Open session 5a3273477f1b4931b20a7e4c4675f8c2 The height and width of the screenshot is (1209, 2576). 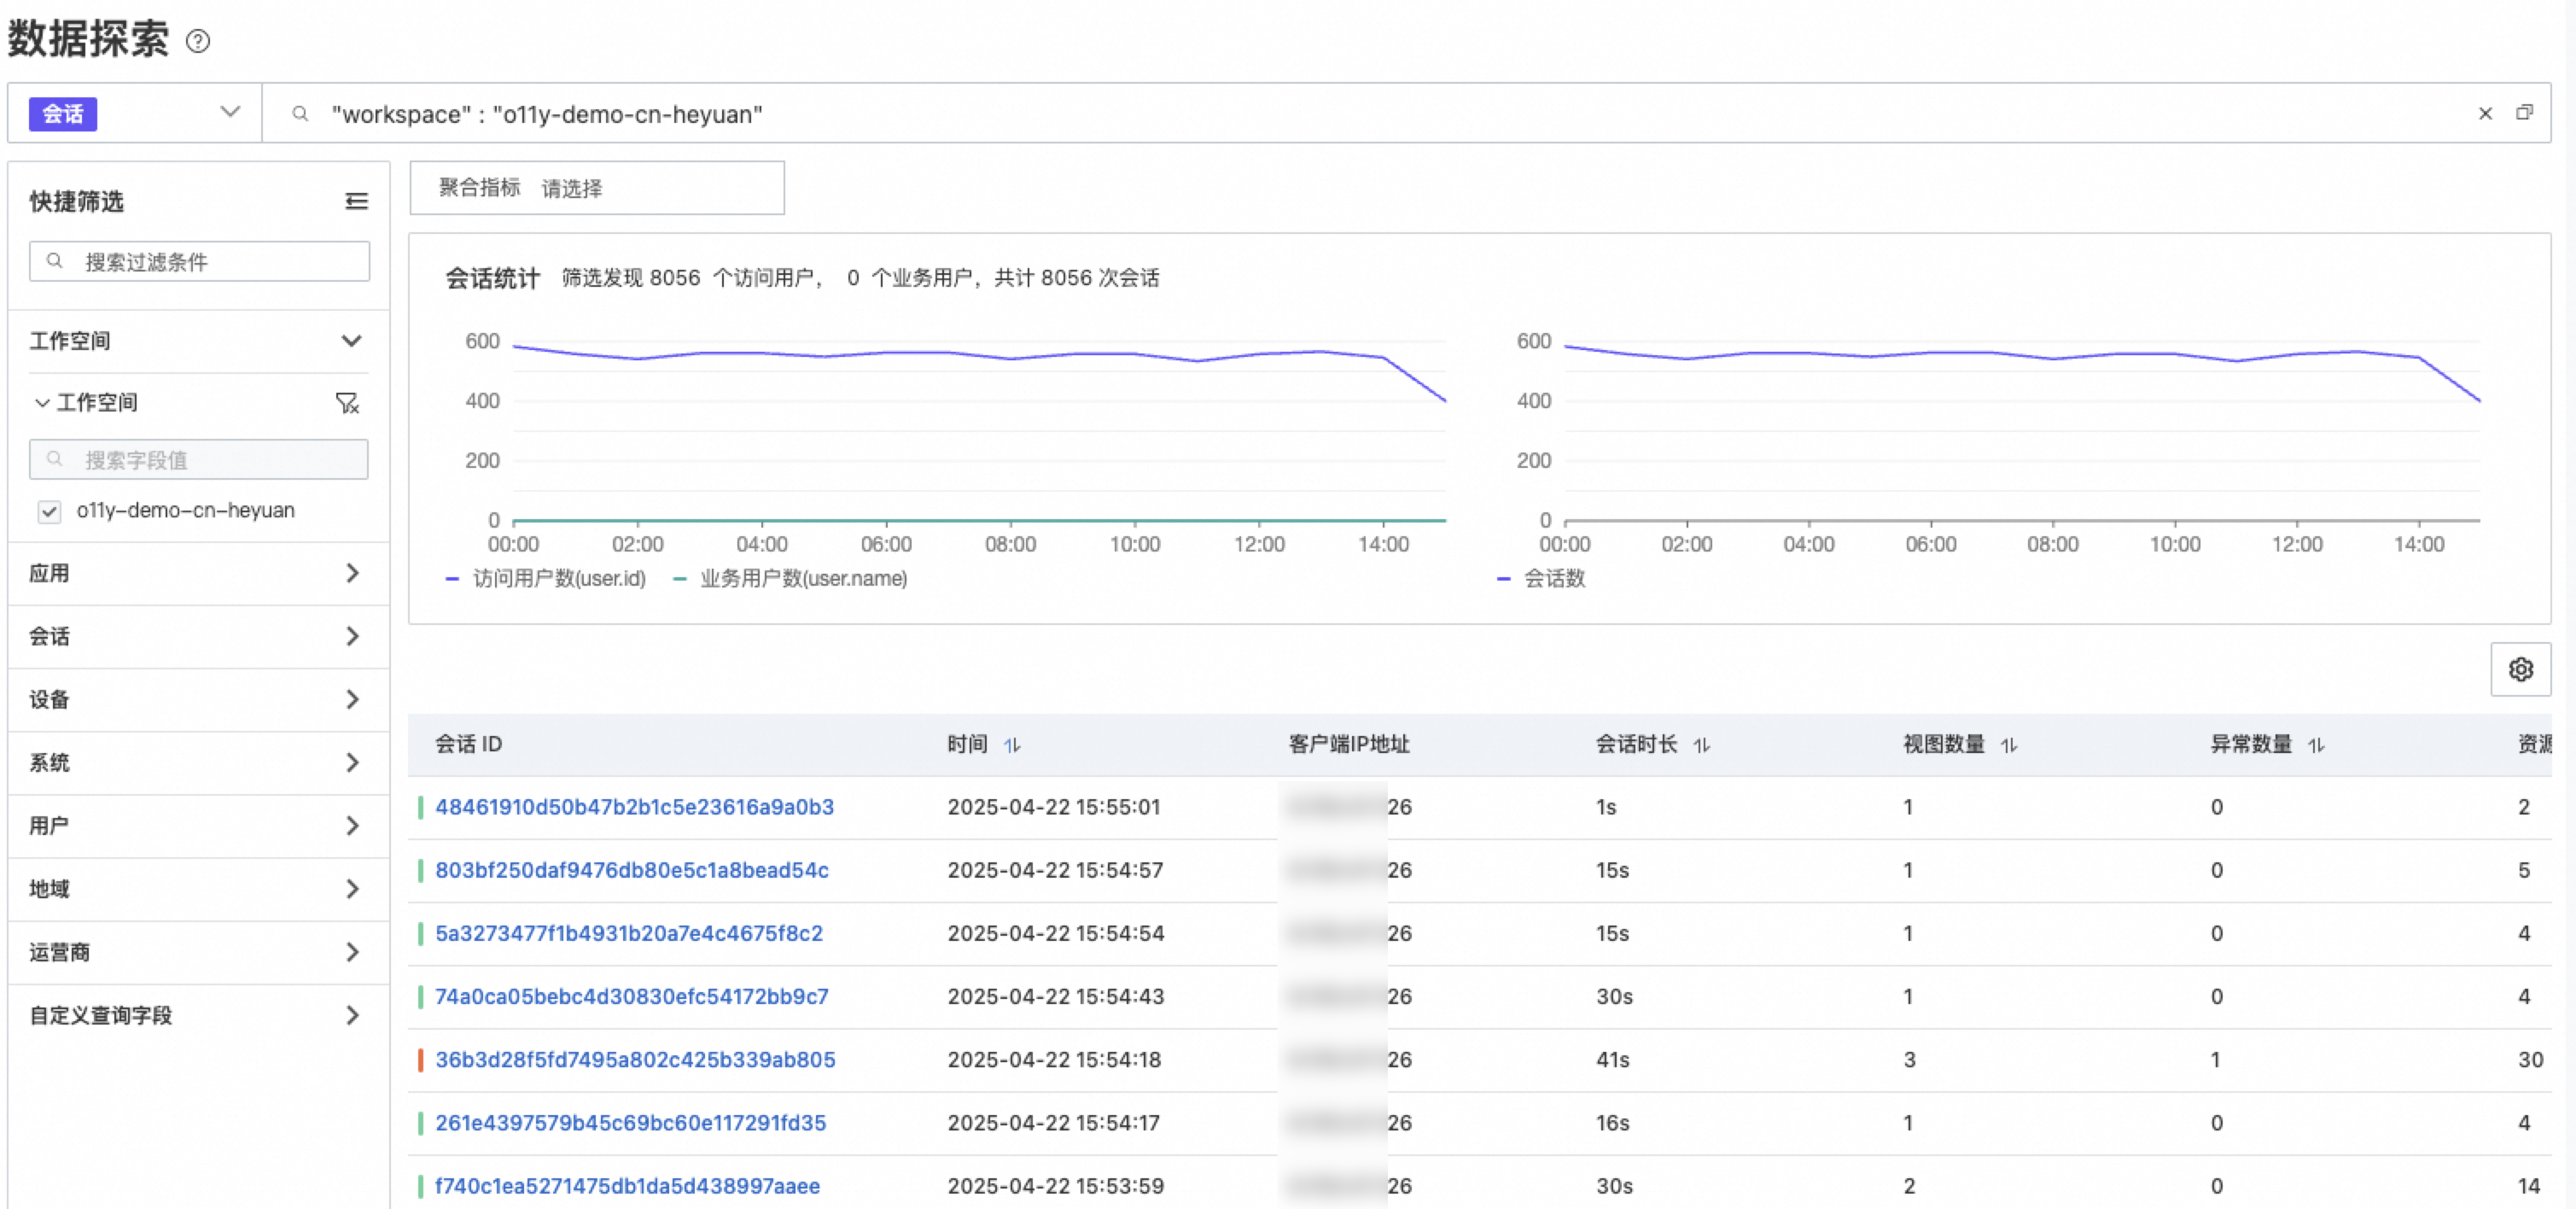(629, 933)
